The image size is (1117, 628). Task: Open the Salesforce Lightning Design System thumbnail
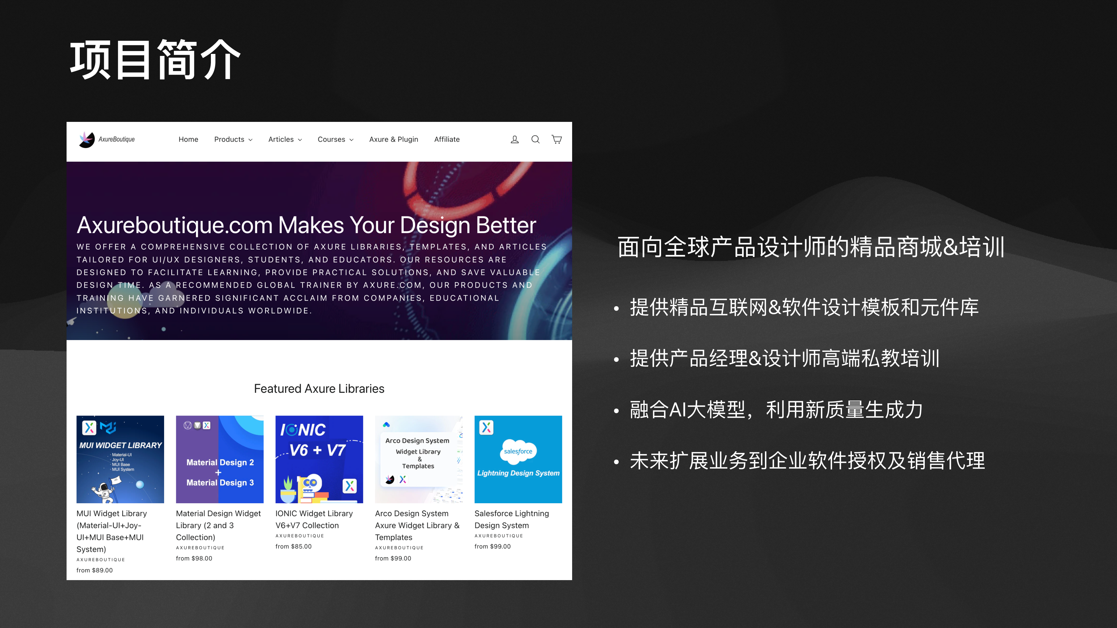518,459
